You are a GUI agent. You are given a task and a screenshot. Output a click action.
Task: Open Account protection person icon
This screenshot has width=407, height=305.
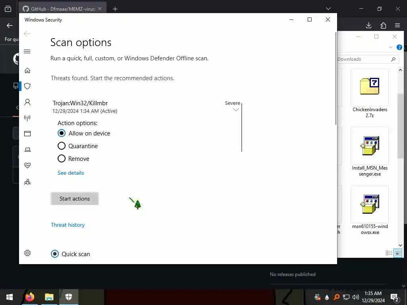tap(27, 102)
